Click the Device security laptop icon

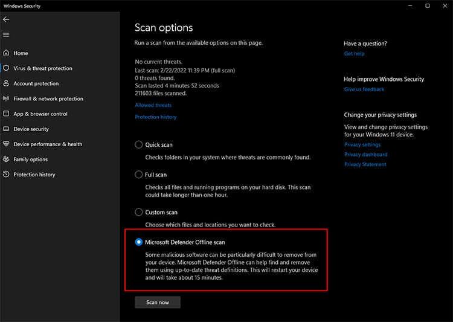6,129
